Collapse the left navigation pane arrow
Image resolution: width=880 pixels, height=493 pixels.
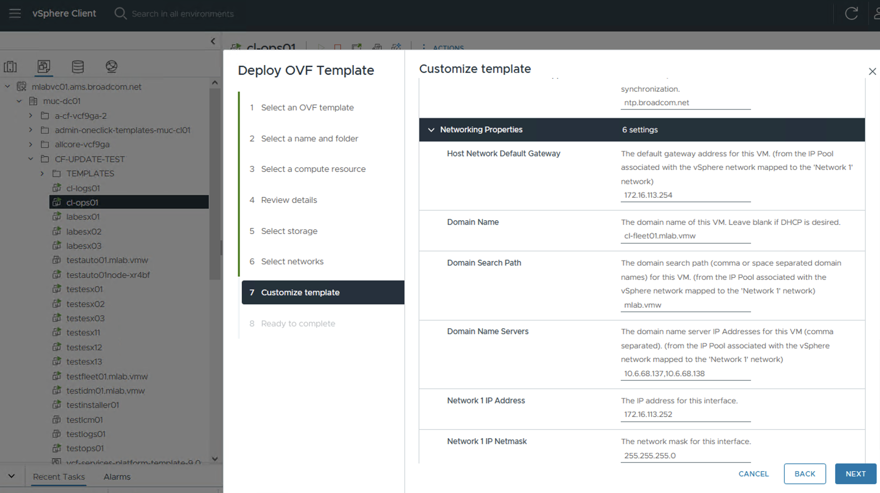click(x=213, y=41)
